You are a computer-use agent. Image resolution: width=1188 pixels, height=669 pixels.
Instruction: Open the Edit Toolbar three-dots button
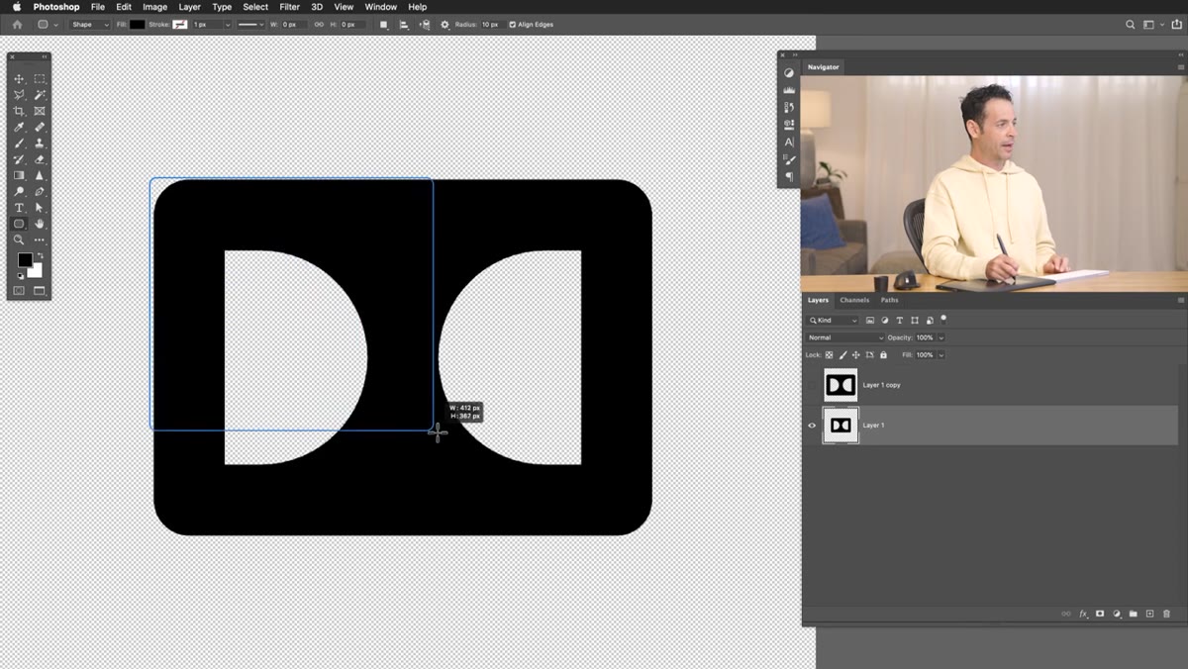(40, 239)
